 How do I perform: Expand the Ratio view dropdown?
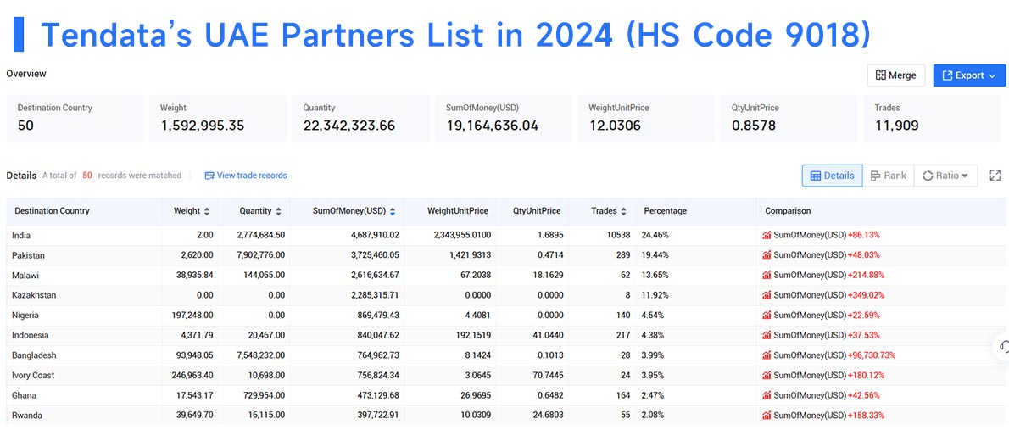click(x=945, y=176)
